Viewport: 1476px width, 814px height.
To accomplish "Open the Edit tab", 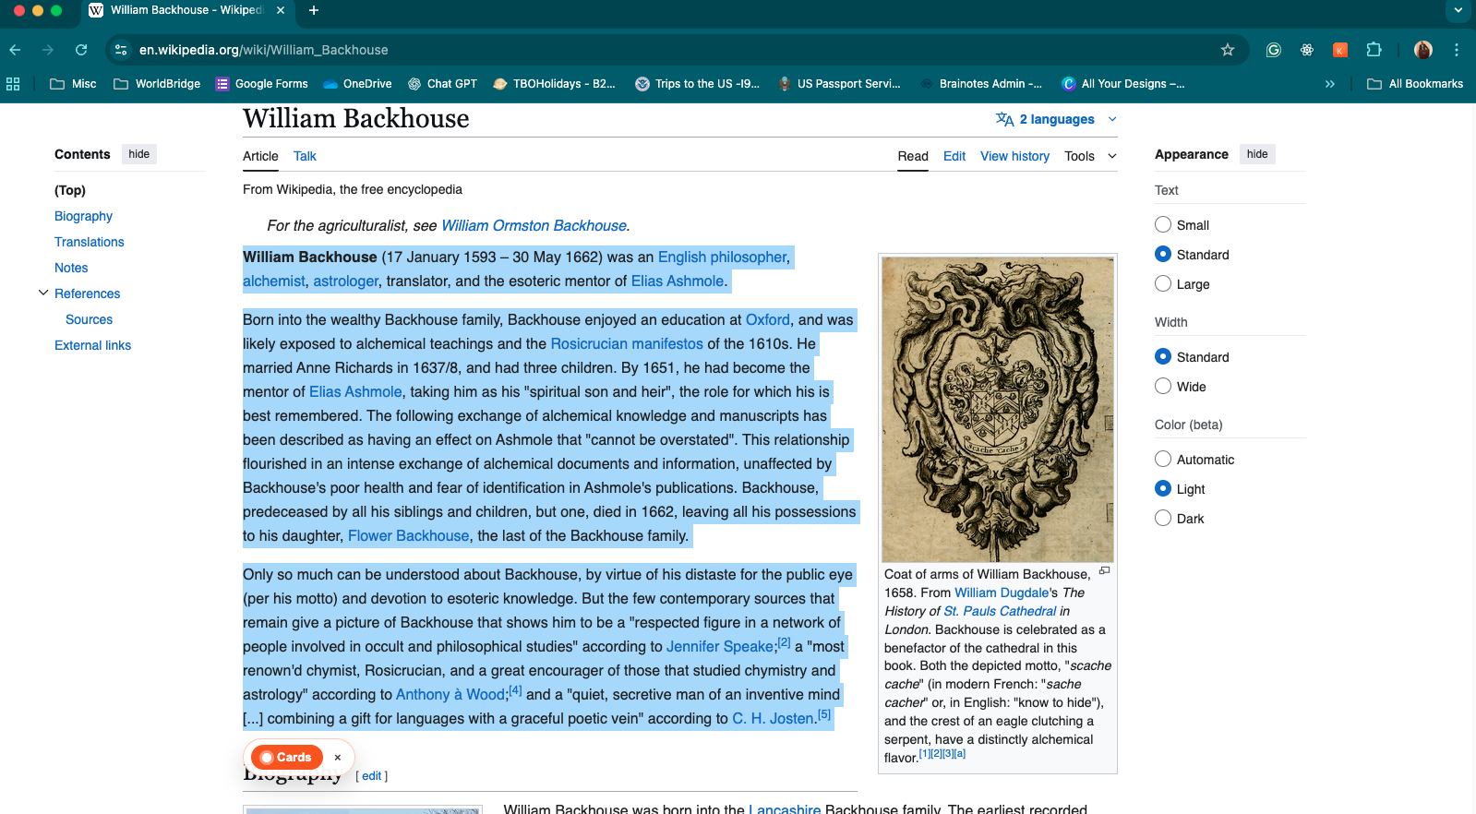I will (954, 156).
